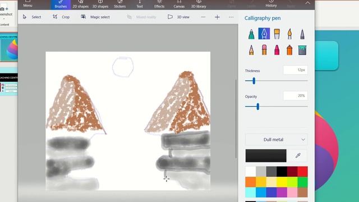Zoom in with the plus button
Image resolution: width=359 pixels, height=202 pixels.
(x=217, y=17)
